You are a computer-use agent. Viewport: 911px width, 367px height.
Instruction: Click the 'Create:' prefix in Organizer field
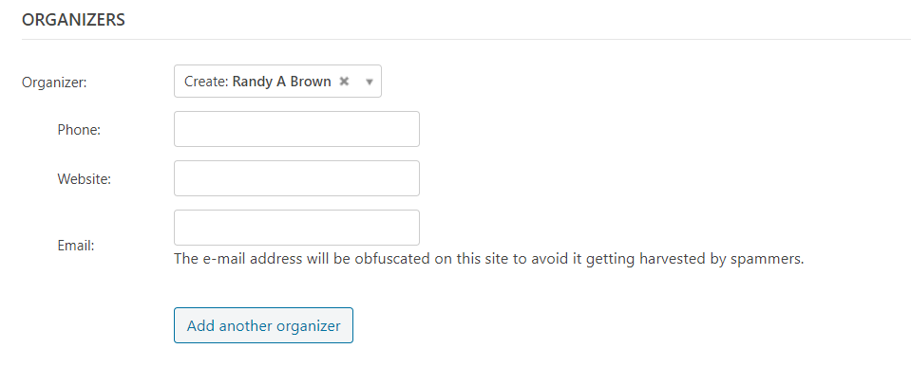pos(207,82)
